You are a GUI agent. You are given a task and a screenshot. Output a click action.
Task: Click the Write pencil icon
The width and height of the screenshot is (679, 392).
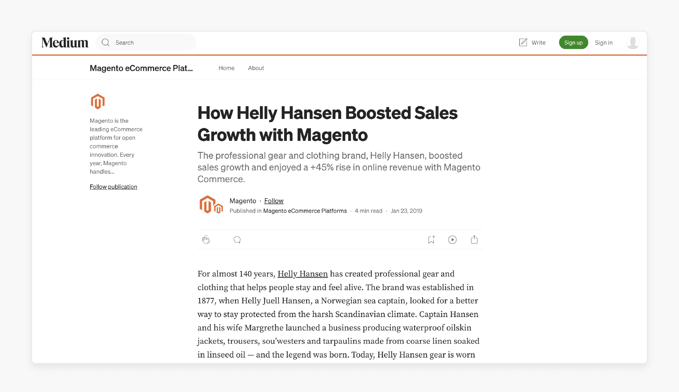[x=523, y=42]
